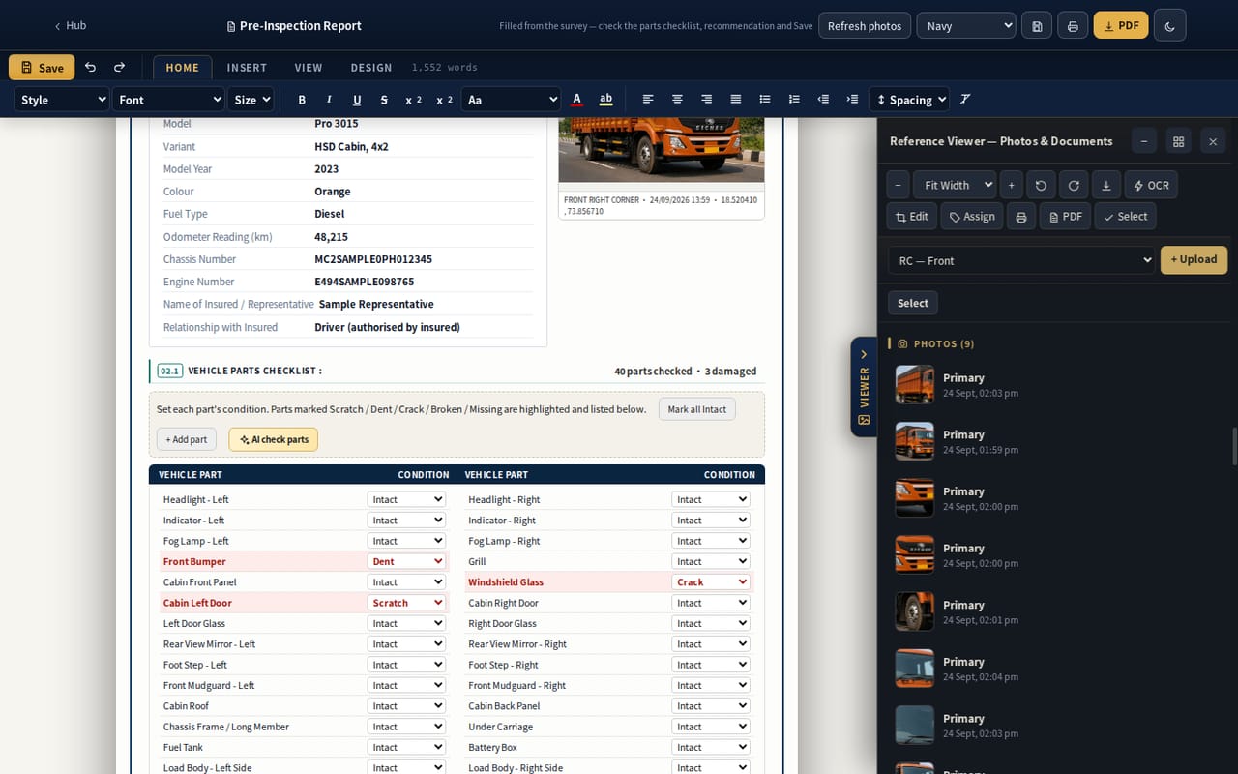This screenshot has height=774, width=1238.
Task: Go back to Hub
Action: (70, 26)
